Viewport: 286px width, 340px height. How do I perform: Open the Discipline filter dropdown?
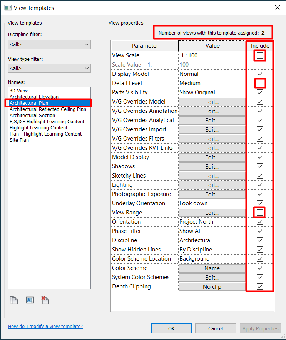[49, 44]
